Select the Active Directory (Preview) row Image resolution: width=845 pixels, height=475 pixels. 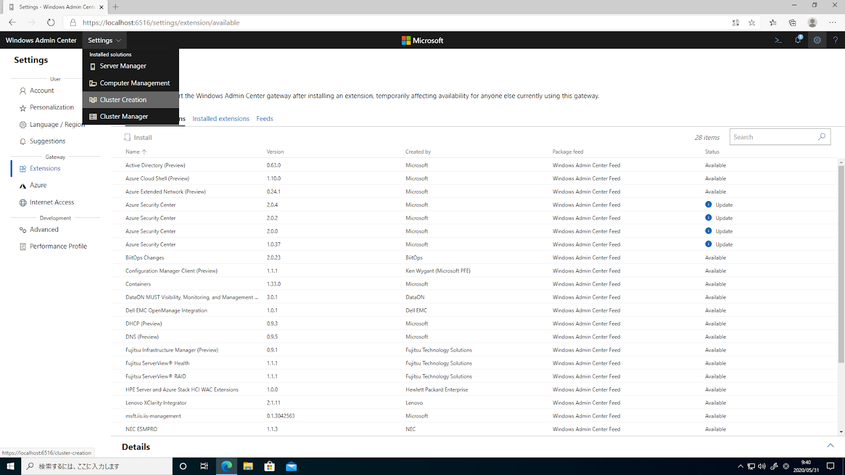(474, 165)
